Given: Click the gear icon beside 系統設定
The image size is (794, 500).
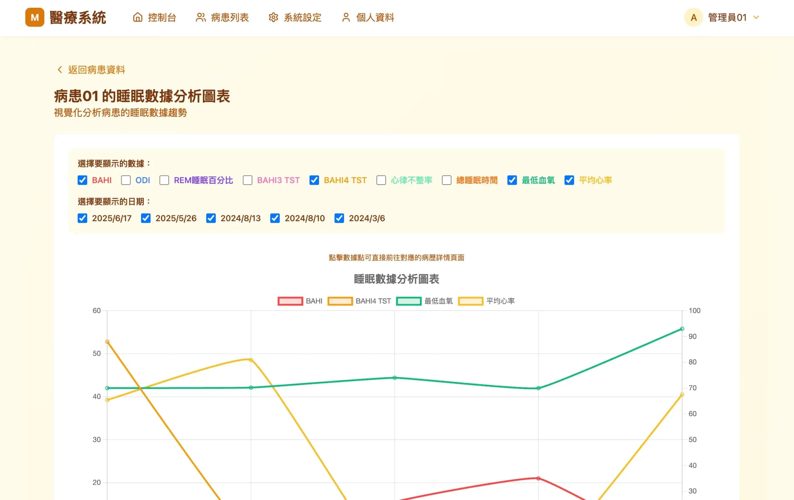Looking at the screenshot, I should [273, 17].
